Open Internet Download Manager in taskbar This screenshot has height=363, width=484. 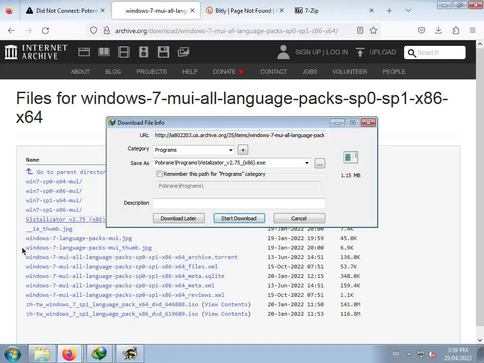(99, 354)
